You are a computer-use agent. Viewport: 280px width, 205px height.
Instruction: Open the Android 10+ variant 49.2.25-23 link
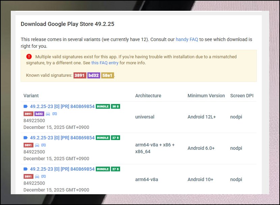point(62,169)
